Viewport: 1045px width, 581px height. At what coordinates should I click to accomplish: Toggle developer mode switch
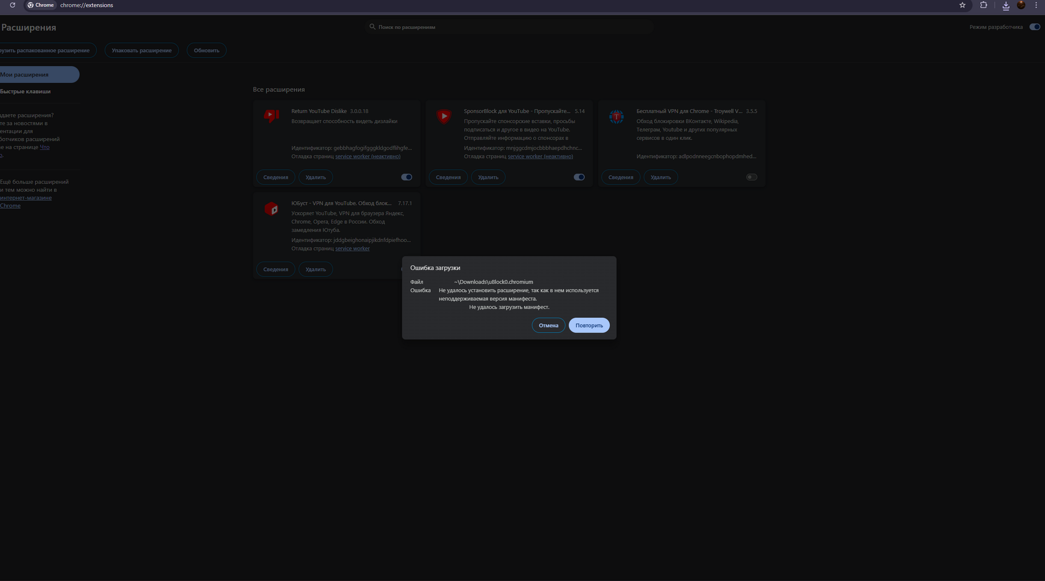pyautogui.click(x=1034, y=27)
